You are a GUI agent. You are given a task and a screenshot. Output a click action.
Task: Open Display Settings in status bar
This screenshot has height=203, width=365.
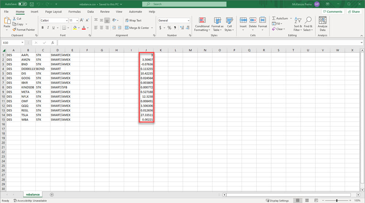[277, 201]
